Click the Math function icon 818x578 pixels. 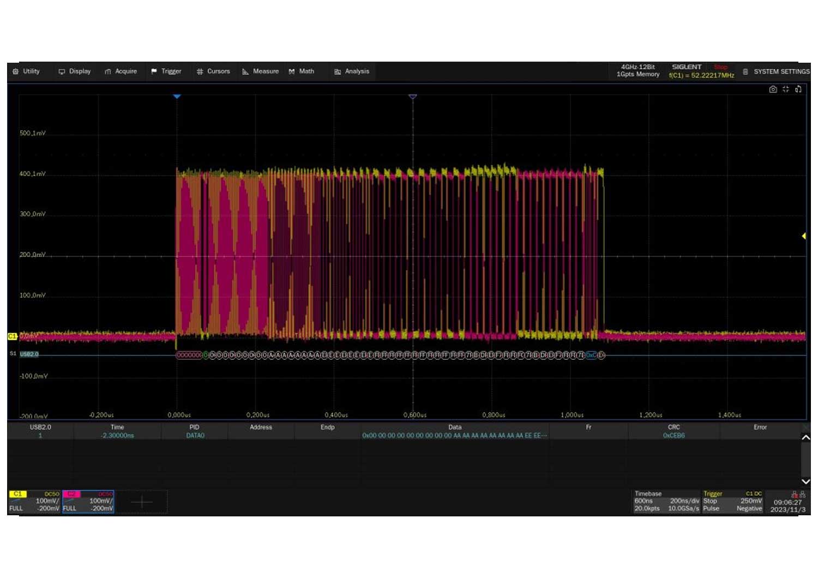[x=292, y=71]
